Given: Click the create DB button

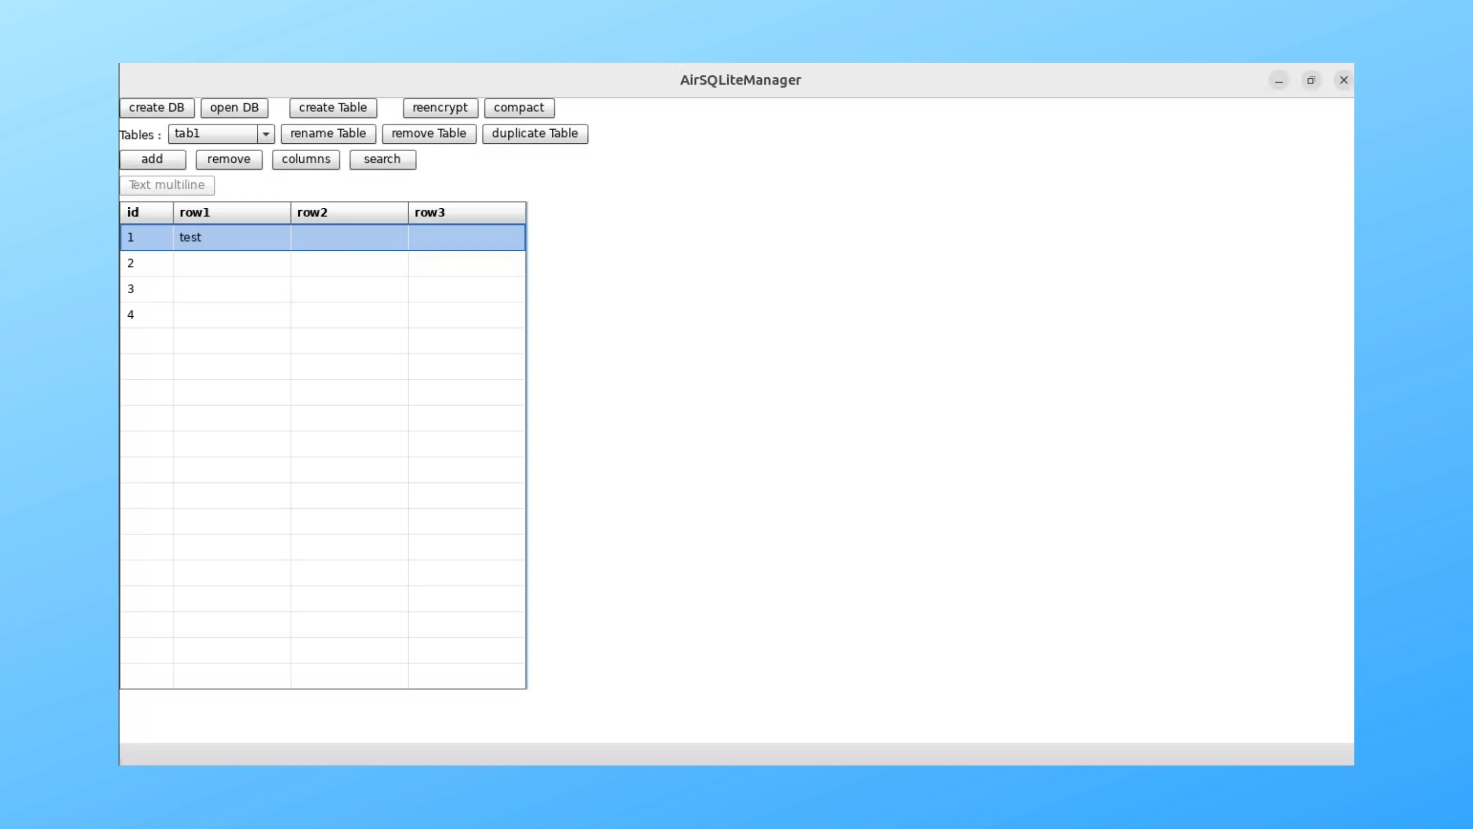Looking at the screenshot, I should (x=156, y=107).
